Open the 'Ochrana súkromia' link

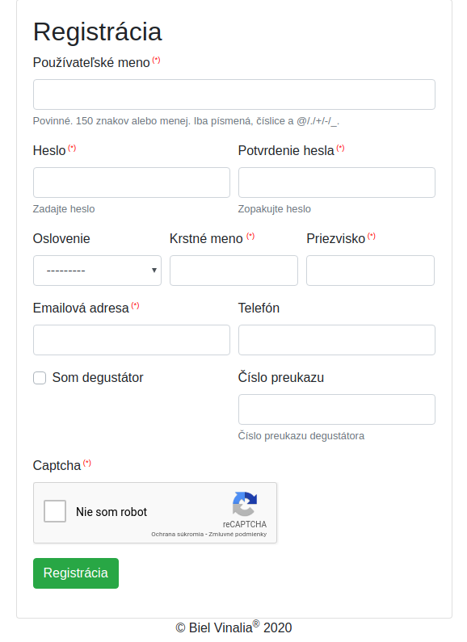click(x=177, y=534)
